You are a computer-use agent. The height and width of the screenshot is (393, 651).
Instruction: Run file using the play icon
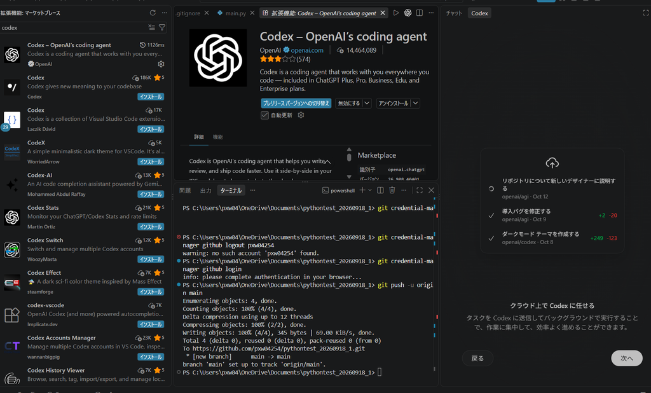click(x=396, y=13)
